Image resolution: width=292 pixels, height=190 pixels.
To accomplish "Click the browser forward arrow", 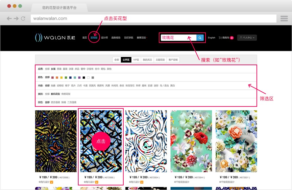I will 16,19.
